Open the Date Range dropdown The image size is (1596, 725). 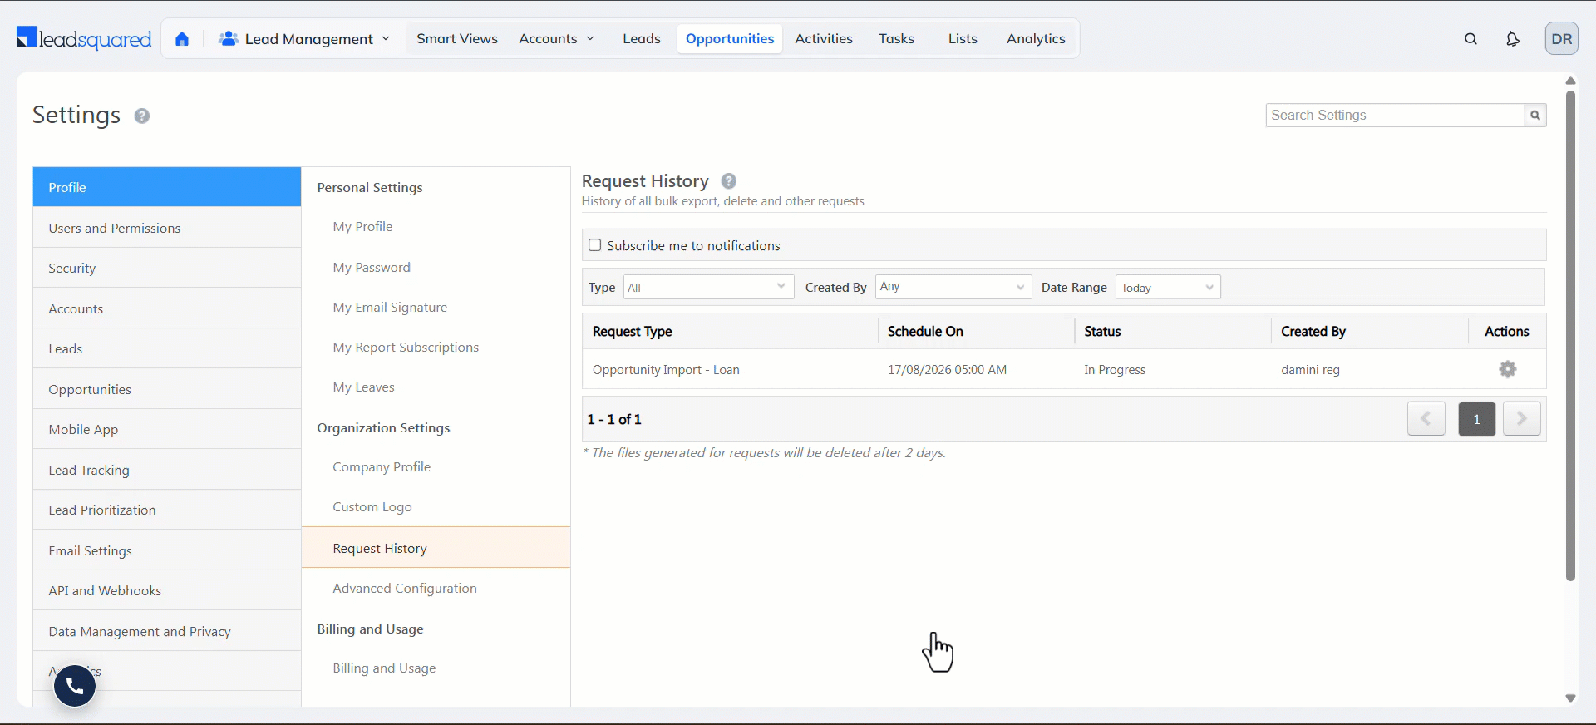pos(1167,288)
